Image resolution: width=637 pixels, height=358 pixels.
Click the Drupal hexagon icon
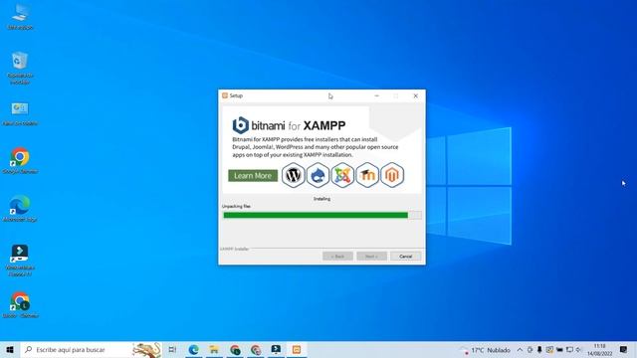pos(318,175)
